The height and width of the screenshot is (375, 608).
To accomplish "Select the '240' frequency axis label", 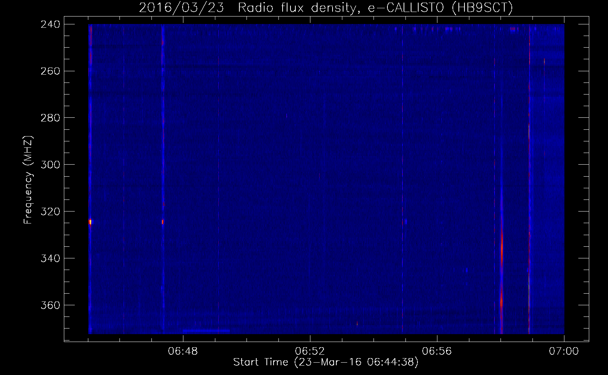I will click(x=50, y=24).
